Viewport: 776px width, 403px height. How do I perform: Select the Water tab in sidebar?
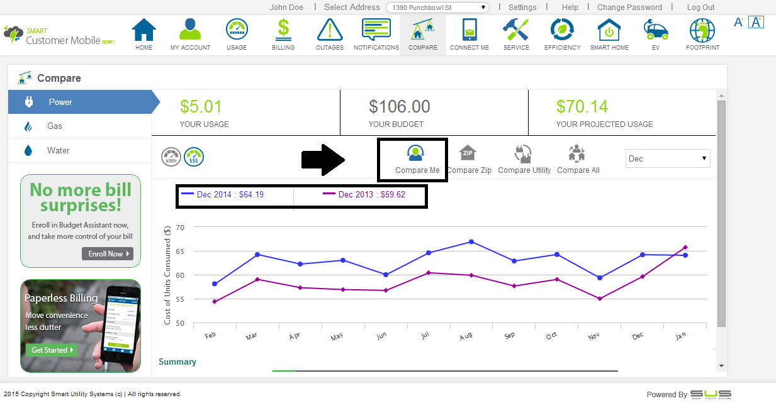click(58, 151)
